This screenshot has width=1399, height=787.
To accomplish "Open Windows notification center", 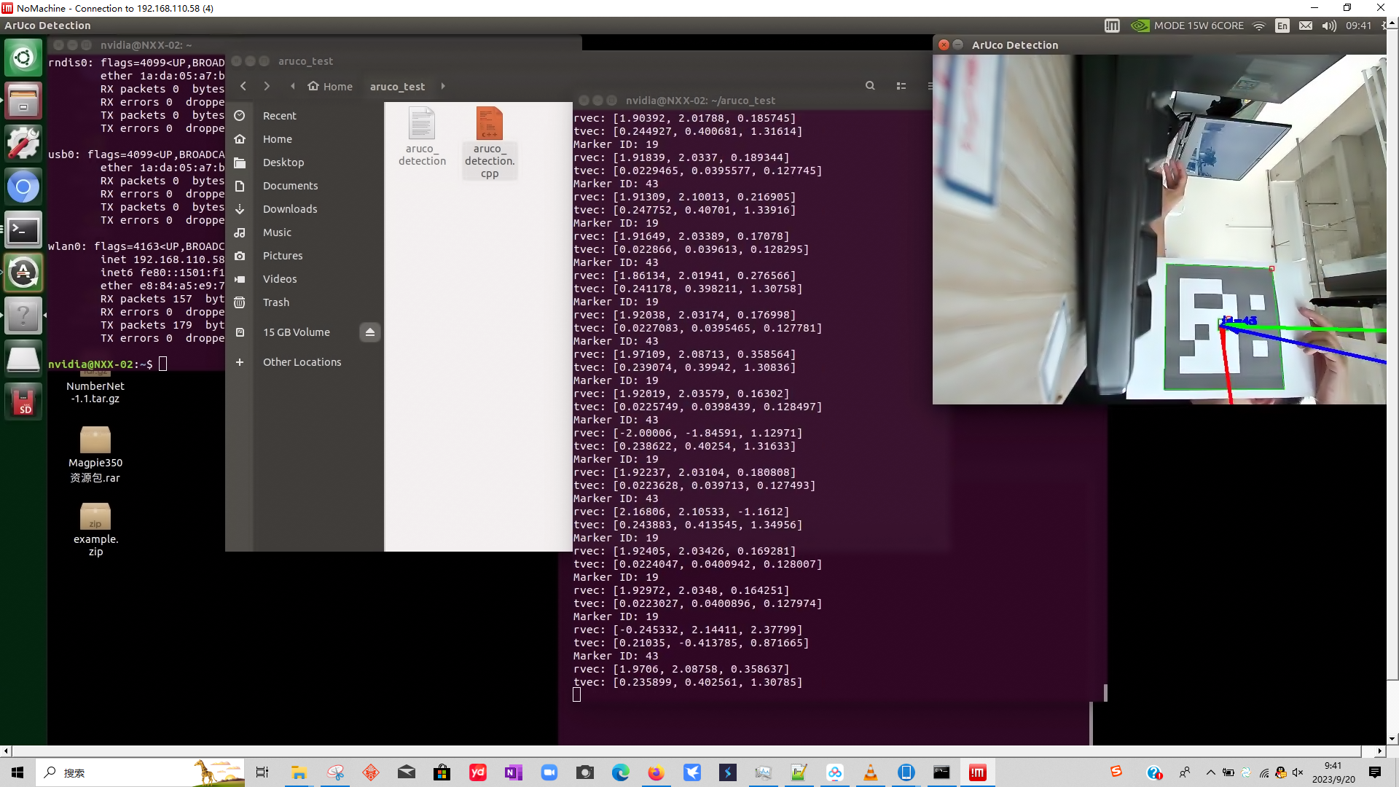I will (1375, 772).
